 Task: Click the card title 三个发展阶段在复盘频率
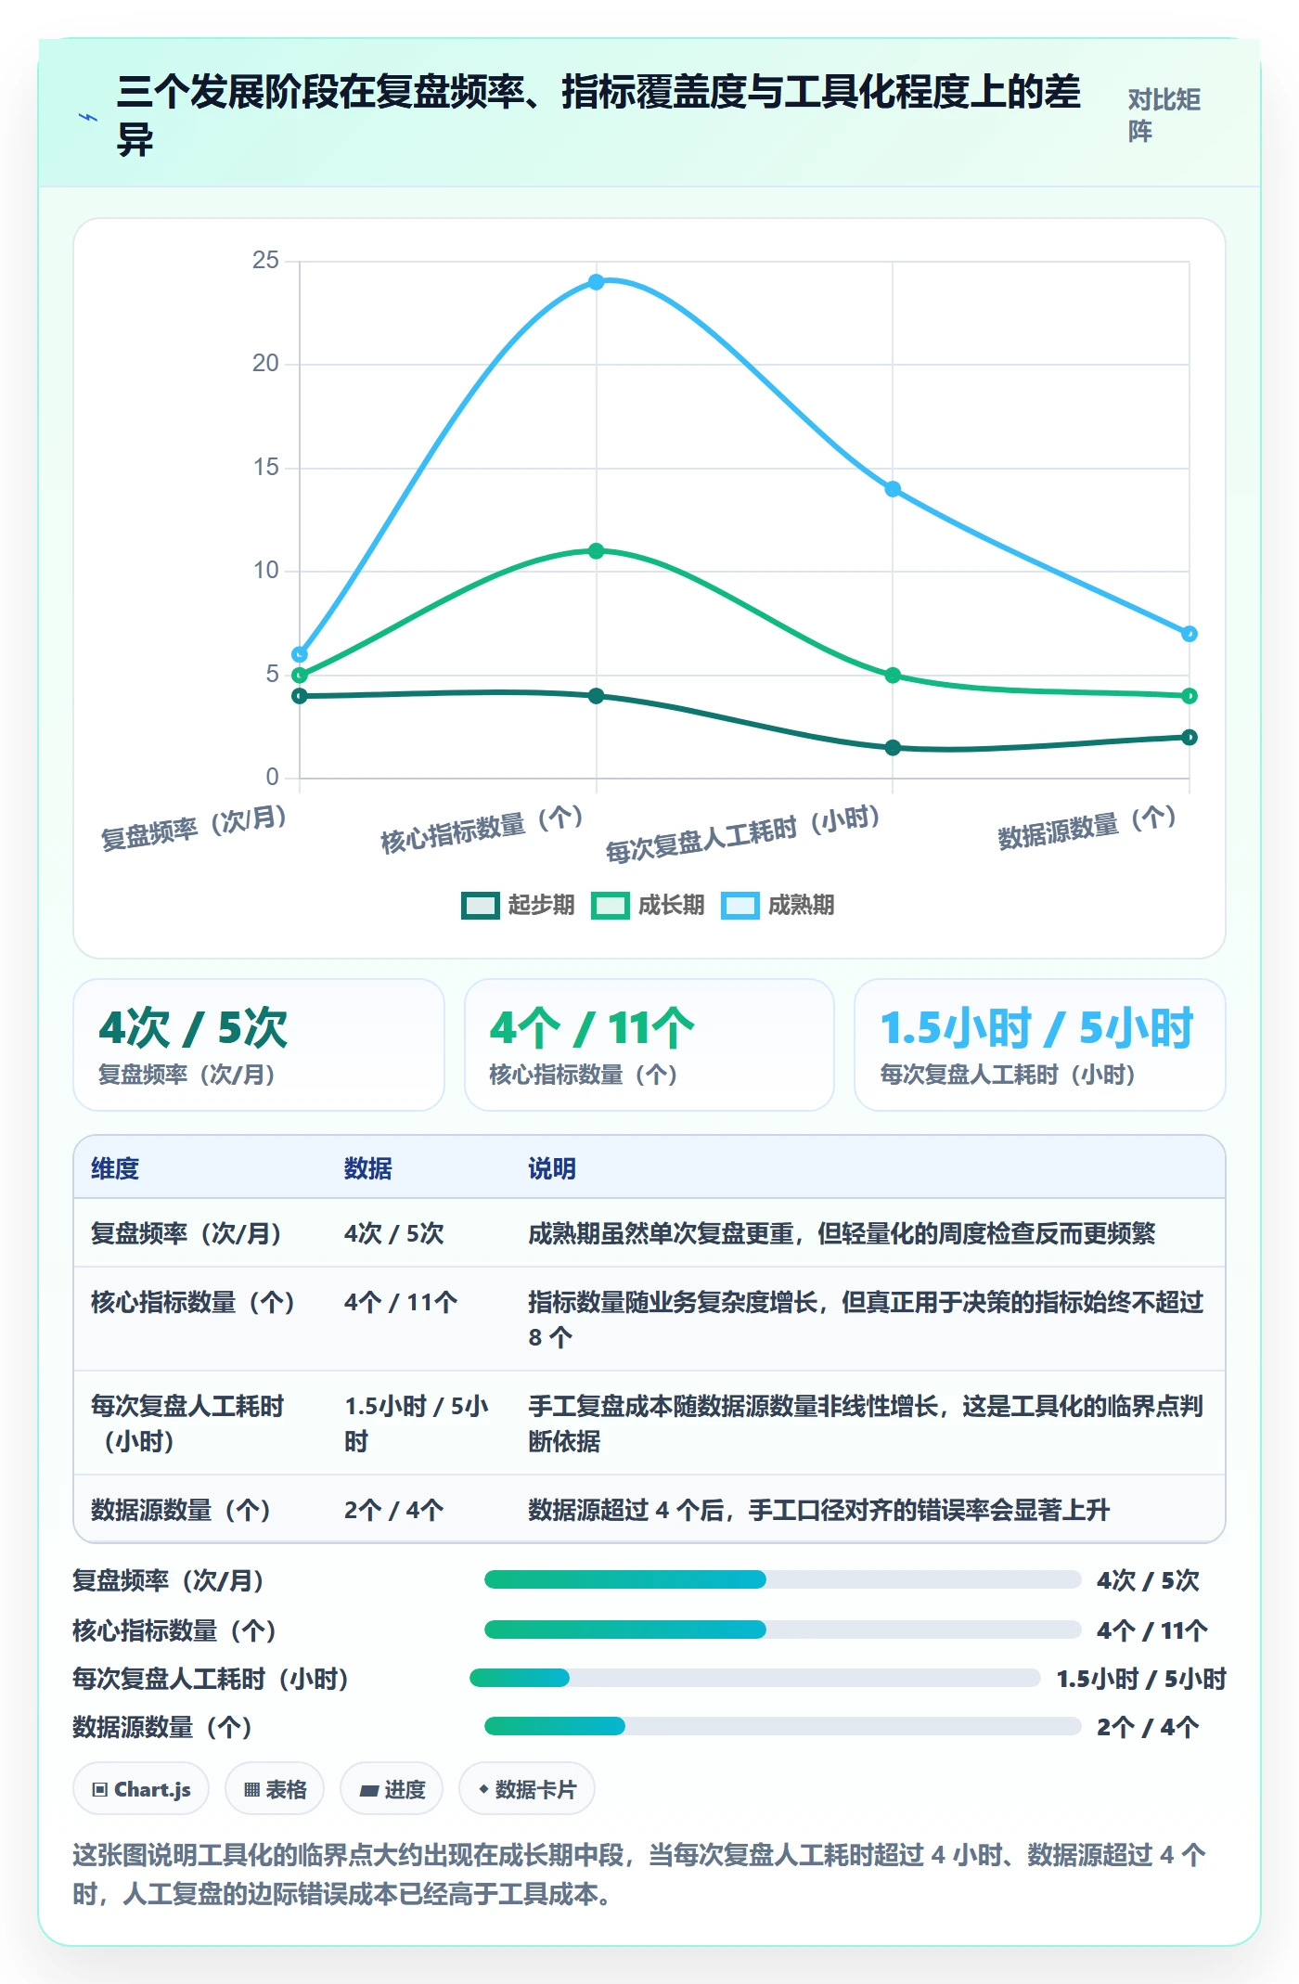coord(598,116)
